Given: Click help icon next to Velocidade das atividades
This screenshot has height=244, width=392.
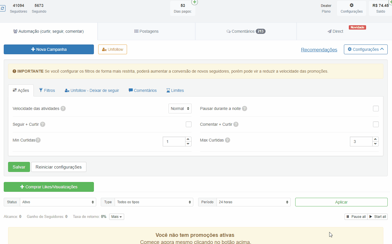Looking at the screenshot, I should [x=63, y=109].
